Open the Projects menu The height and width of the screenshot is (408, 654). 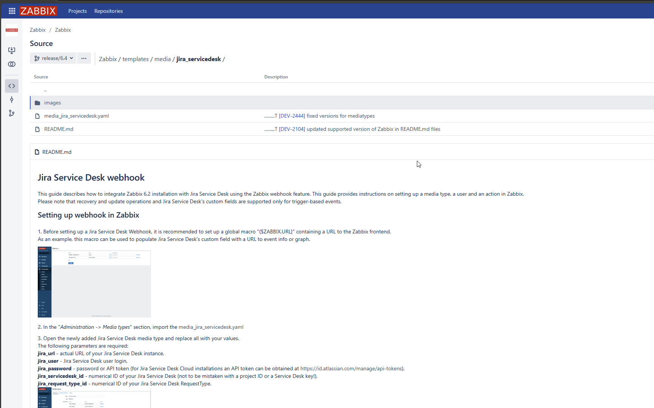tap(77, 11)
